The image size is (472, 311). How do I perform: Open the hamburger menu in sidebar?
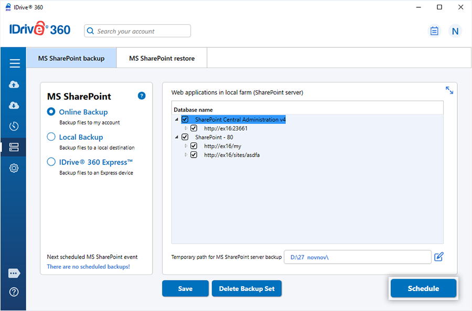14,64
